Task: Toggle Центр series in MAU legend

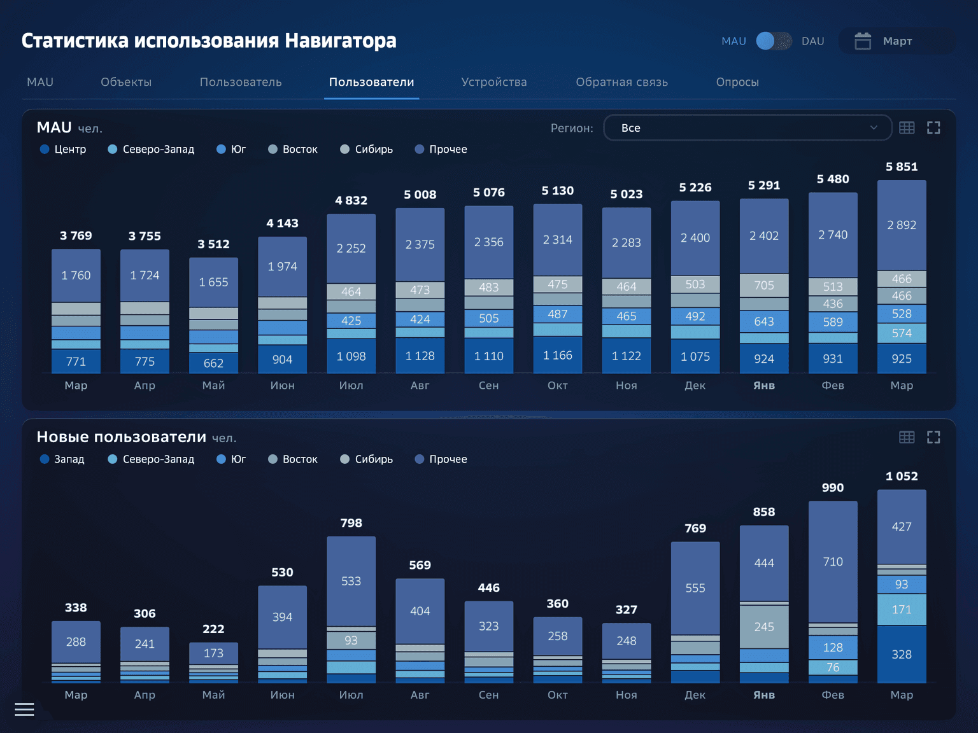Action: (63, 150)
